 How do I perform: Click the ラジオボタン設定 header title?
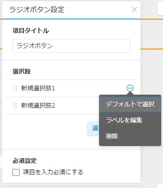click(37, 10)
